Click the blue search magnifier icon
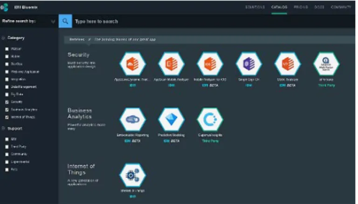Viewport: 358px width, 204px height. 65,21
